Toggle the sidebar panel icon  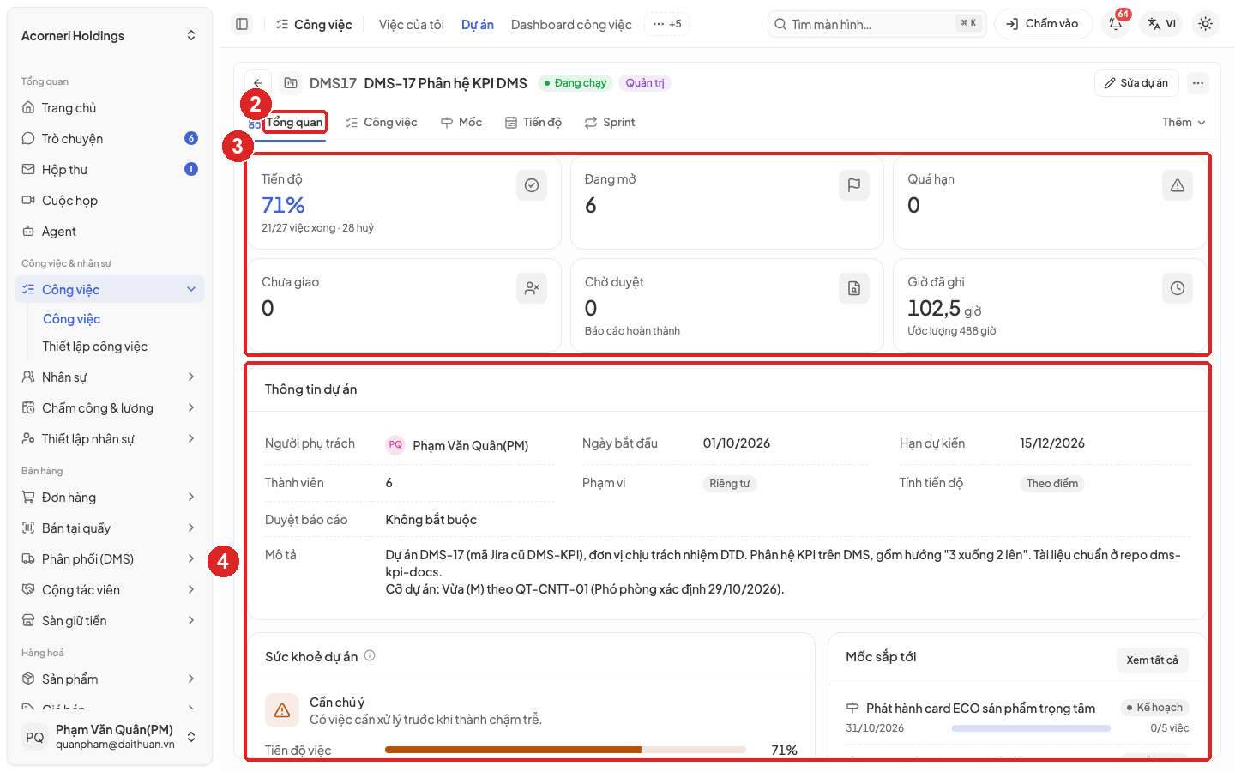coord(242,24)
